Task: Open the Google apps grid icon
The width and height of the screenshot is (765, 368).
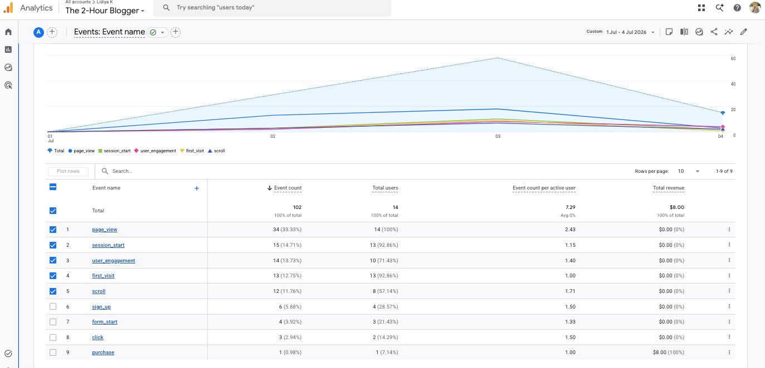Action: coord(701,8)
